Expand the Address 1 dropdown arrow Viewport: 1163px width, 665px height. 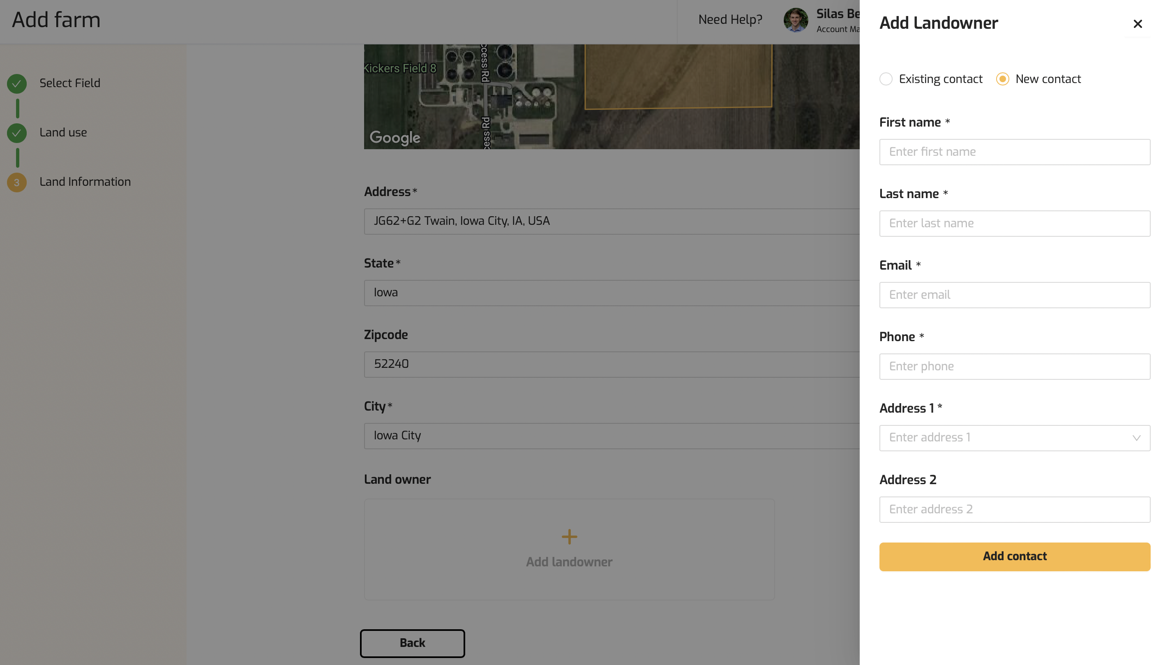[x=1136, y=438]
